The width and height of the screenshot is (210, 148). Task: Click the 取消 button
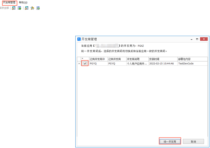[193, 141]
